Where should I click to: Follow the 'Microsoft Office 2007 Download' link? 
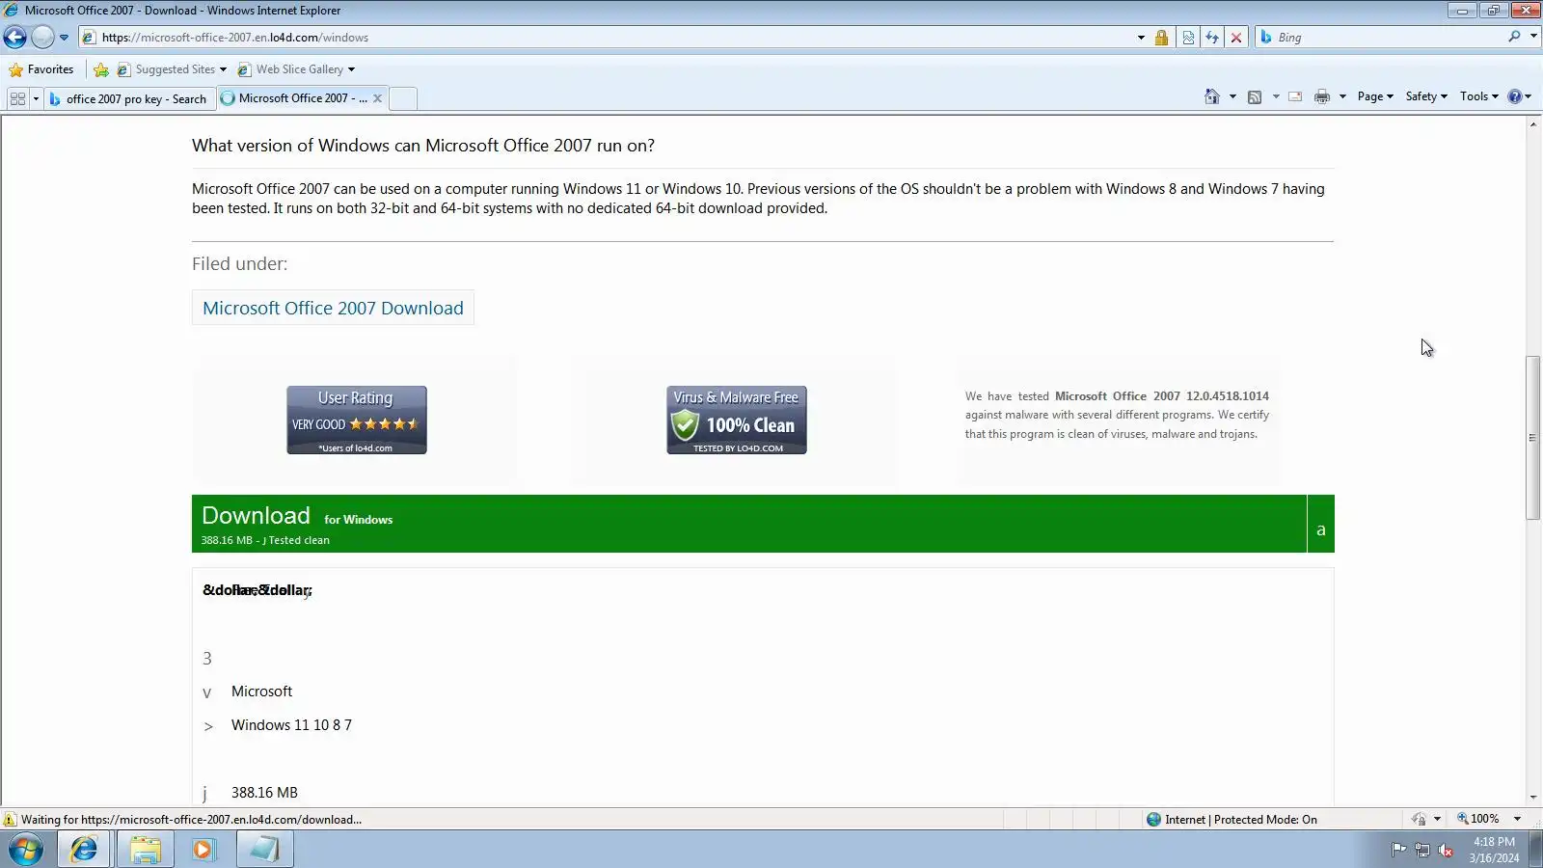tap(333, 309)
